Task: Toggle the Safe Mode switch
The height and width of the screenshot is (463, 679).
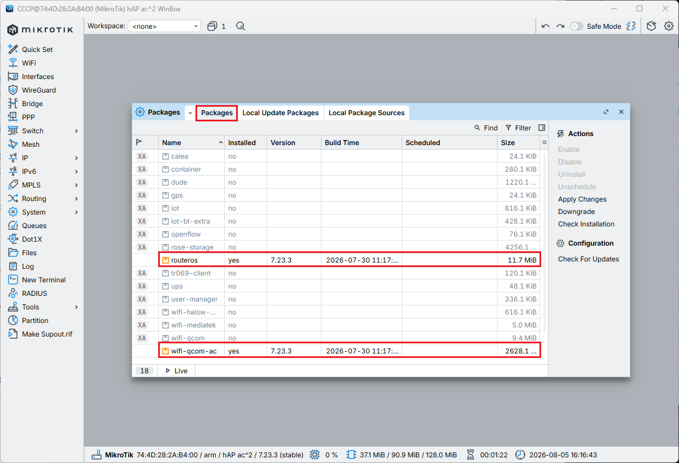Action: click(576, 26)
